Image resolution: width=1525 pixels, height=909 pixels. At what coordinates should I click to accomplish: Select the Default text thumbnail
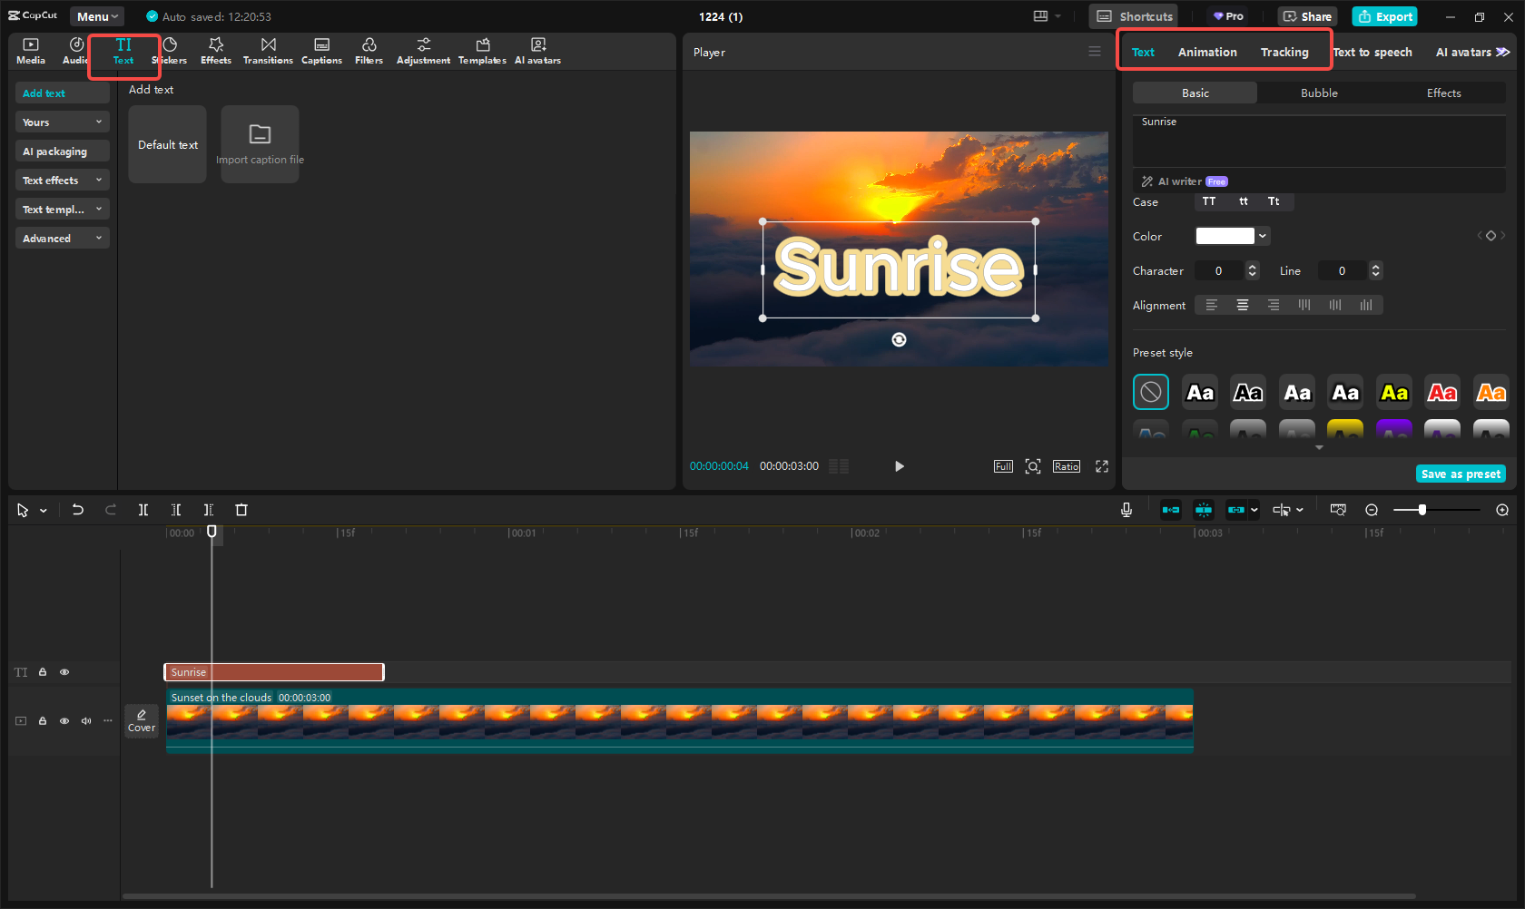click(167, 143)
